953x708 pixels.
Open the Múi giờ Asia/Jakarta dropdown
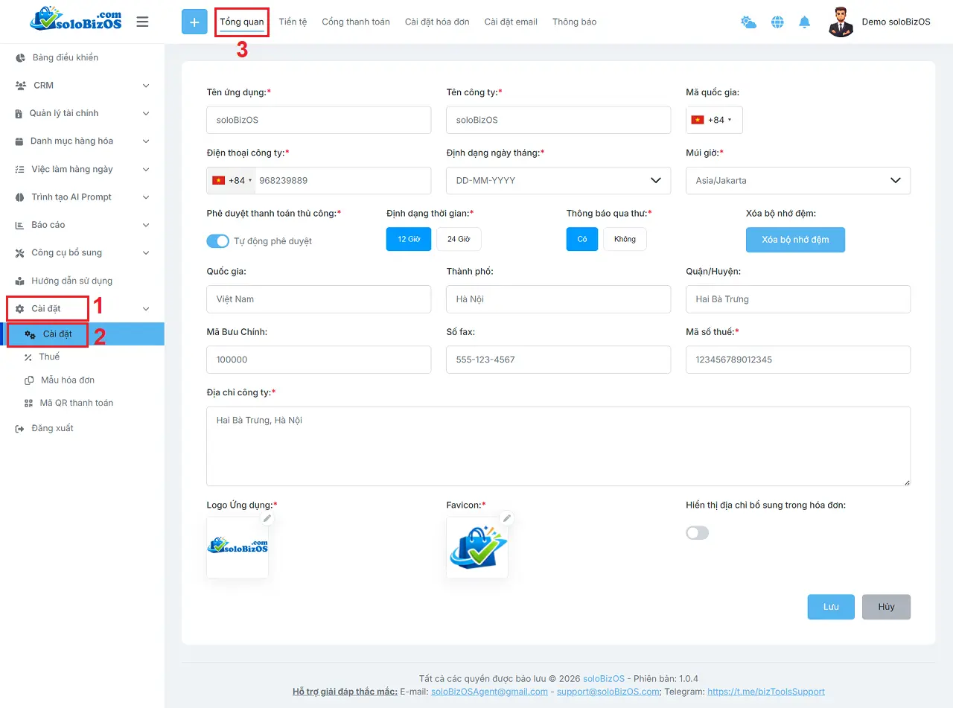[x=798, y=180]
